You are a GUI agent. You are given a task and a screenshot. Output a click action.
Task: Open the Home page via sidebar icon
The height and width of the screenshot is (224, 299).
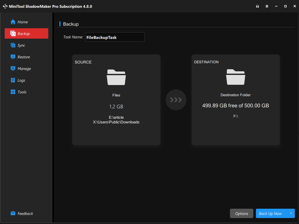pos(12,22)
